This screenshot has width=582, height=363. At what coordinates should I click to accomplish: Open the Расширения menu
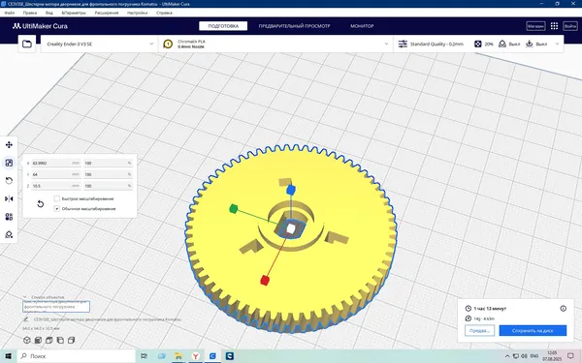coord(107,13)
